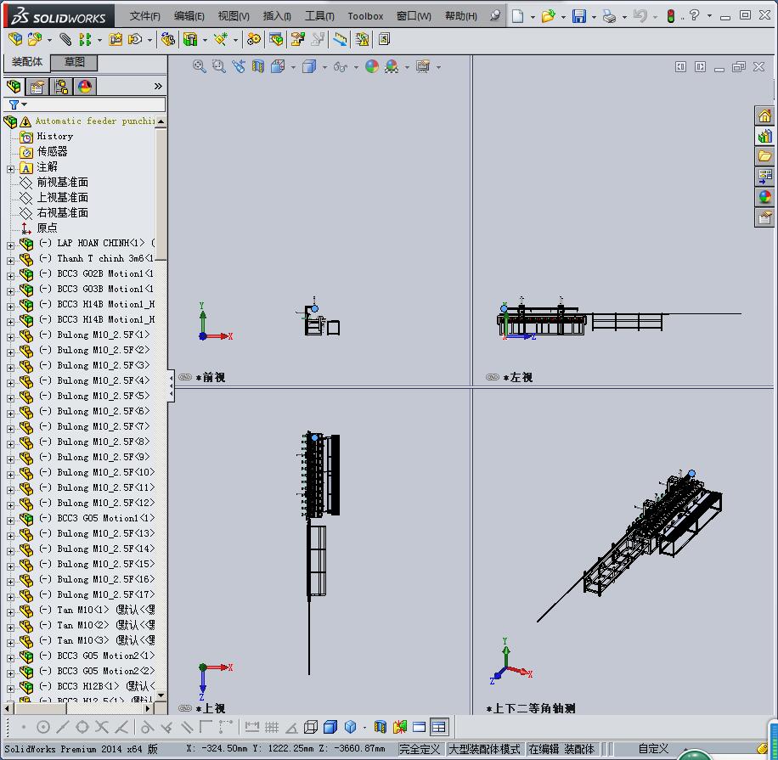Open the 编辑(E) menu
Screen dimensions: 778x760
[x=189, y=16]
